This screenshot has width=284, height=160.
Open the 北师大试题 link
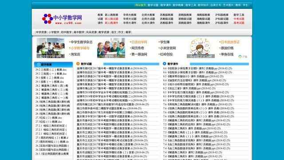click(148, 19)
